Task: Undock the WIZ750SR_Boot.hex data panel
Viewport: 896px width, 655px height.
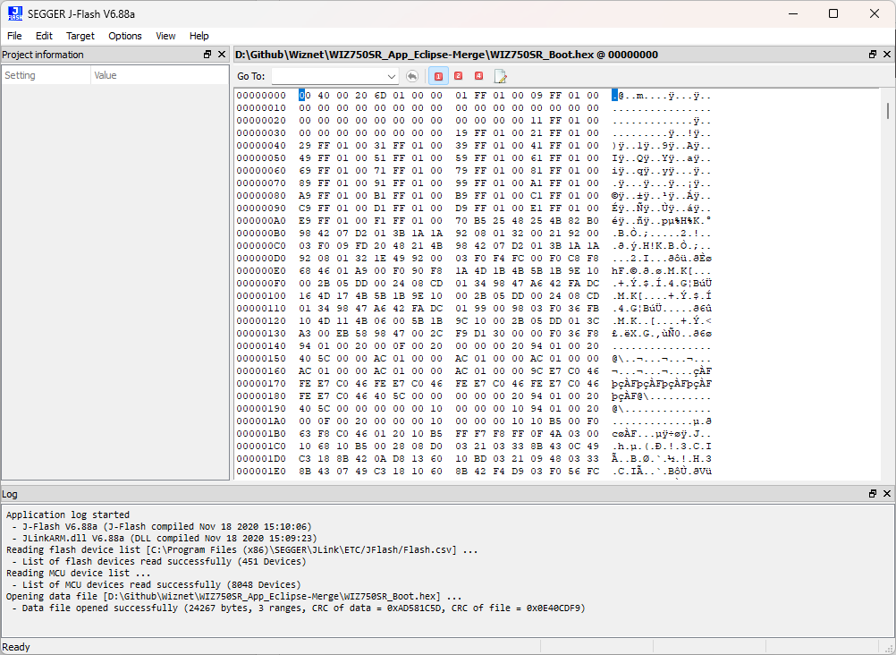Action: click(x=873, y=55)
